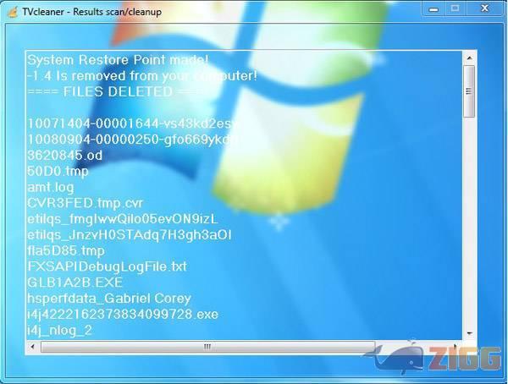The height and width of the screenshot is (384, 508).
Task: Click the i4j4222162373834099728.exe entry
Action: (123, 314)
